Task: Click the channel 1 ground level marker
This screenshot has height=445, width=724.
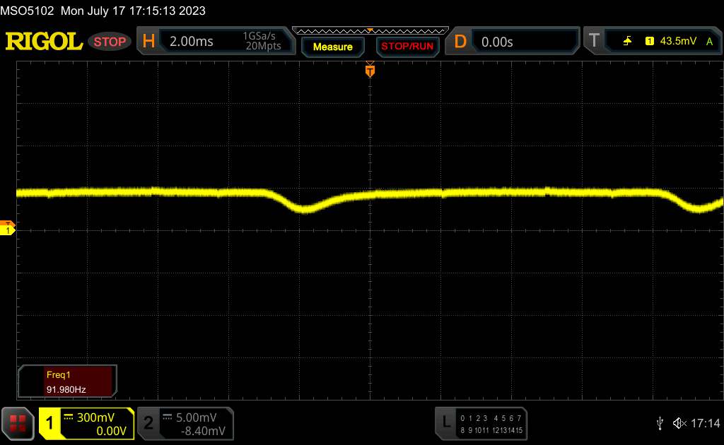Action: 8,230
